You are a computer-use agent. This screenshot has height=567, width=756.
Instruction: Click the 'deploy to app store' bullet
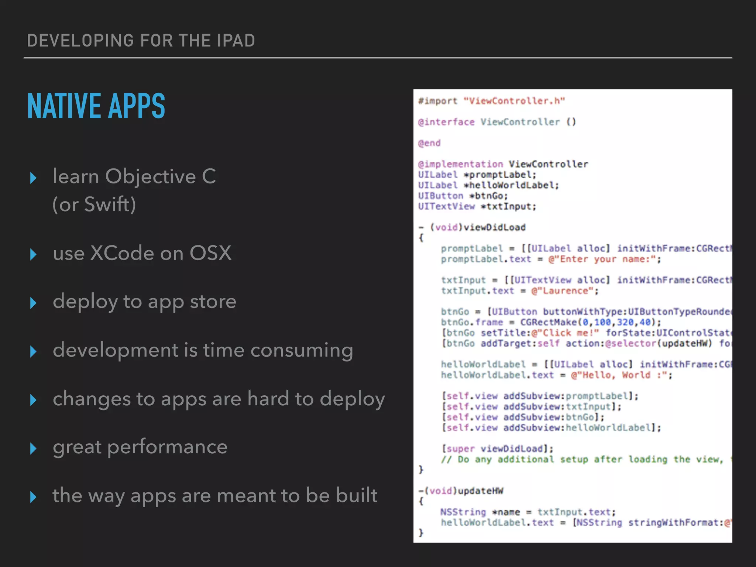click(144, 302)
